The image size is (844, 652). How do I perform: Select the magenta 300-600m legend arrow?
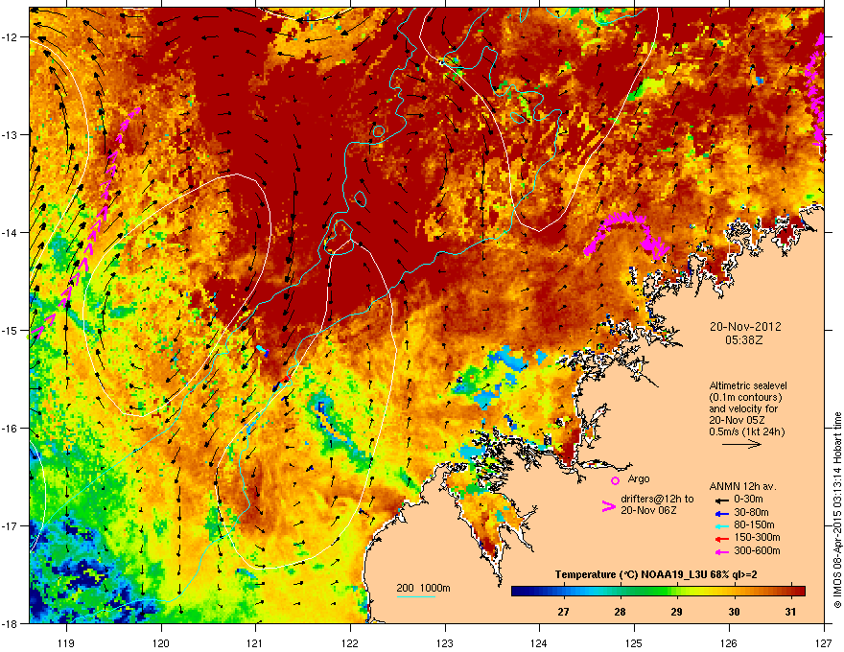coord(722,551)
